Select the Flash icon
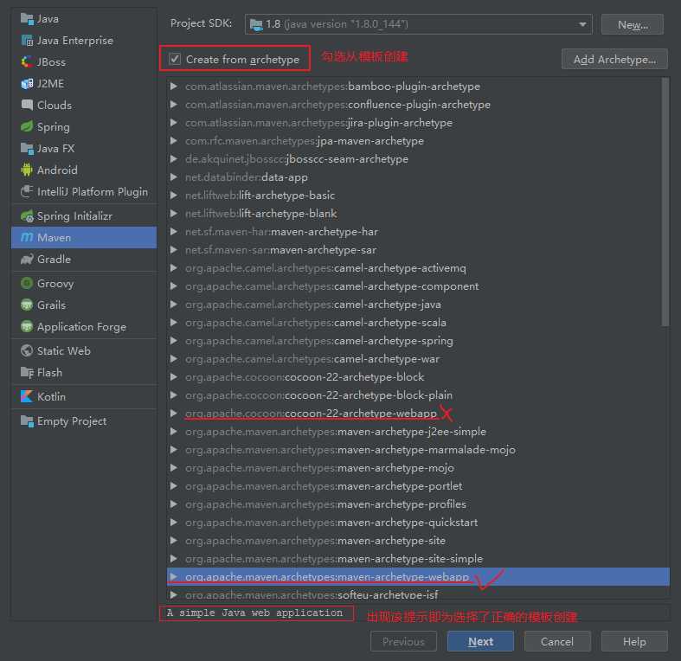 [27, 373]
